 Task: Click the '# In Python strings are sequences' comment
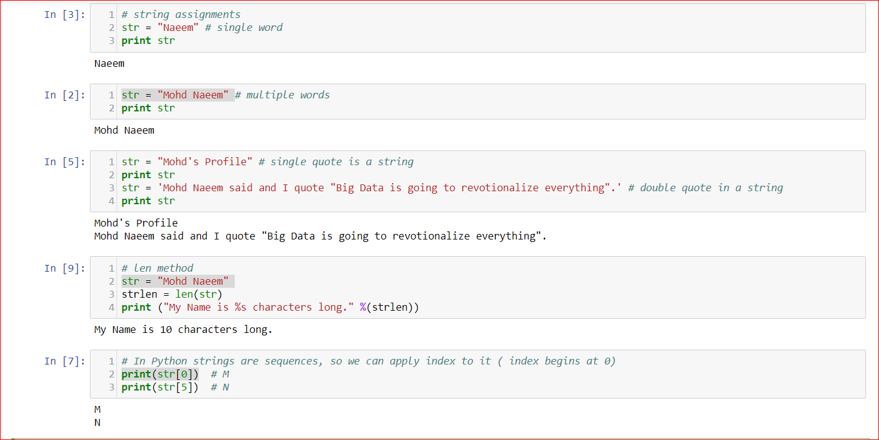click(369, 361)
